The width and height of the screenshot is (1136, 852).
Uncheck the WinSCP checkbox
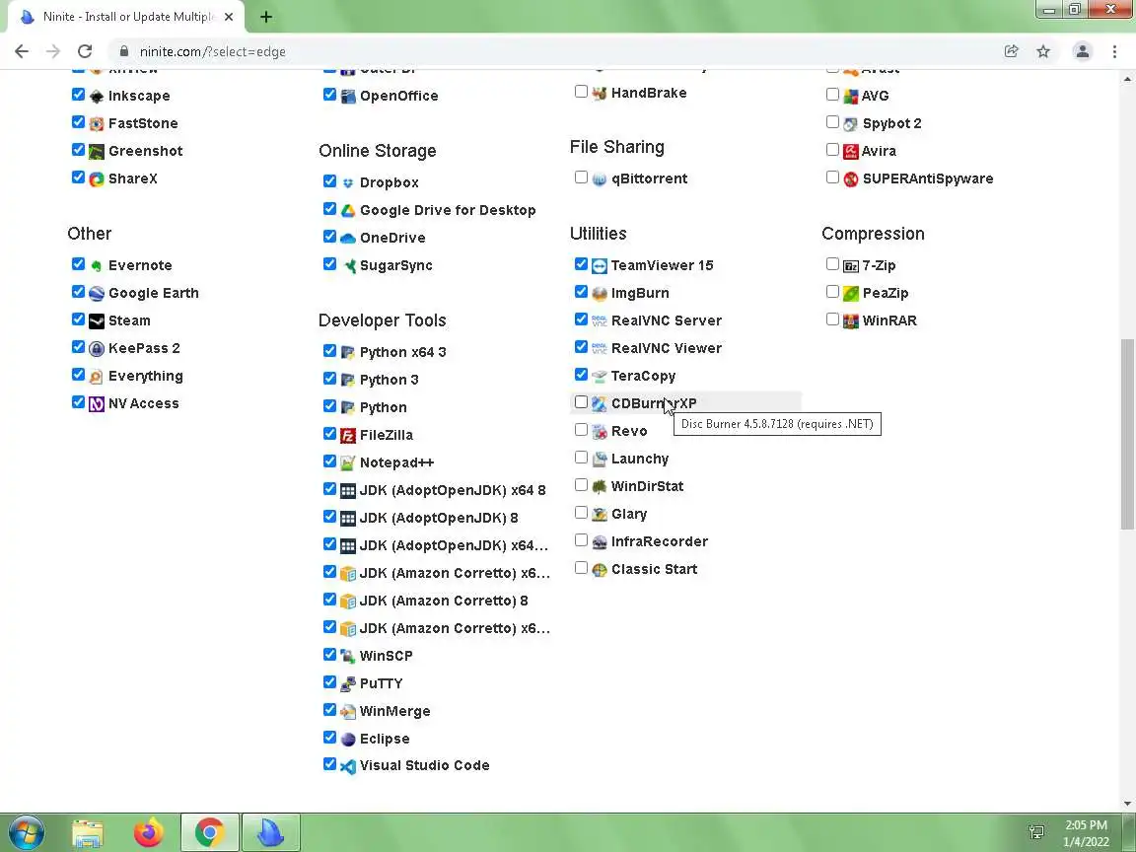[329, 654]
